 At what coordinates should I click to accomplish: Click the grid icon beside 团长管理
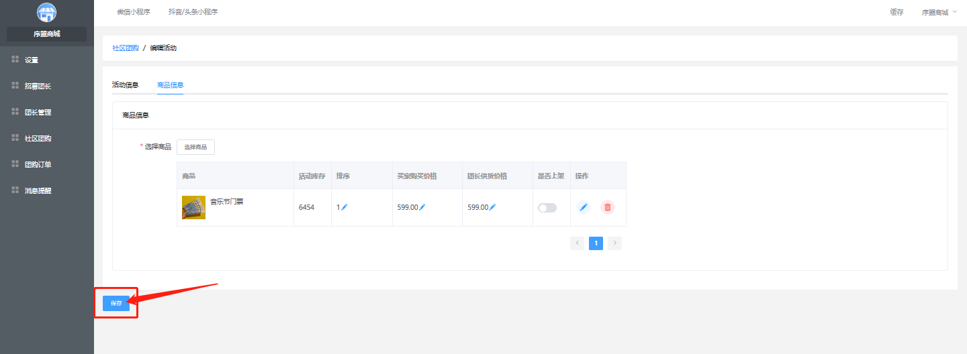point(15,112)
